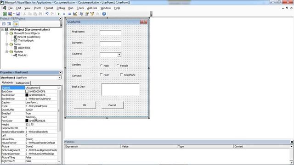Click the Copy icon in the toolbar

(x=29, y=14)
